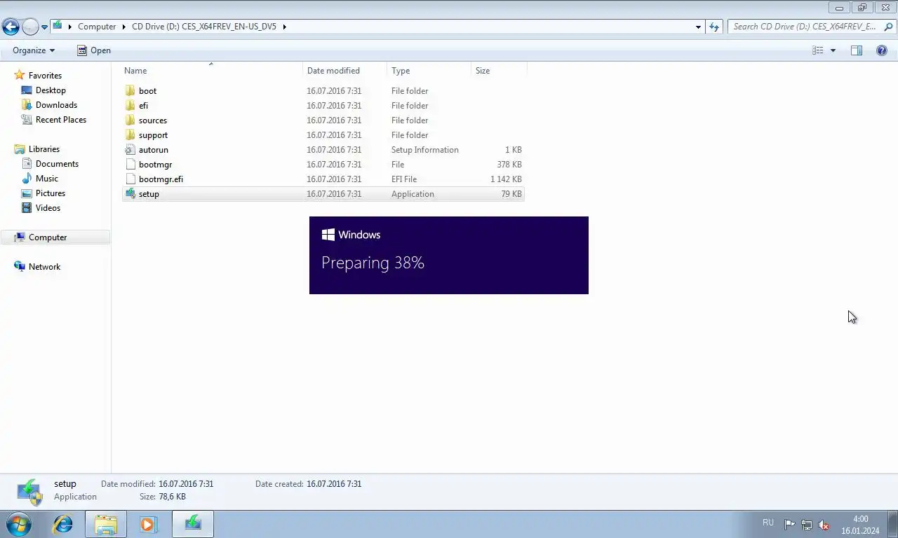This screenshot has width=898, height=538.
Task: Click the '1 142 KB' size value
Action: 506,179
